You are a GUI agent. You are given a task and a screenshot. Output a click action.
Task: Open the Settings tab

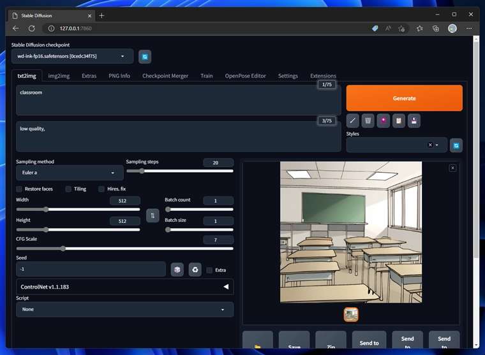click(288, 76)
